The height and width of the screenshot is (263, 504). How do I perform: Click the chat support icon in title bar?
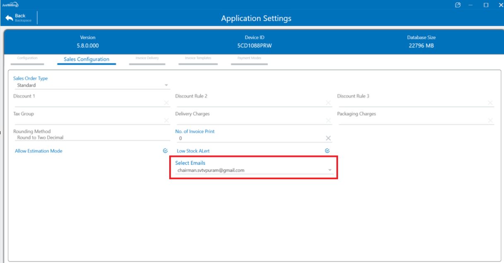pyautogui.click(x=458, y=5)
